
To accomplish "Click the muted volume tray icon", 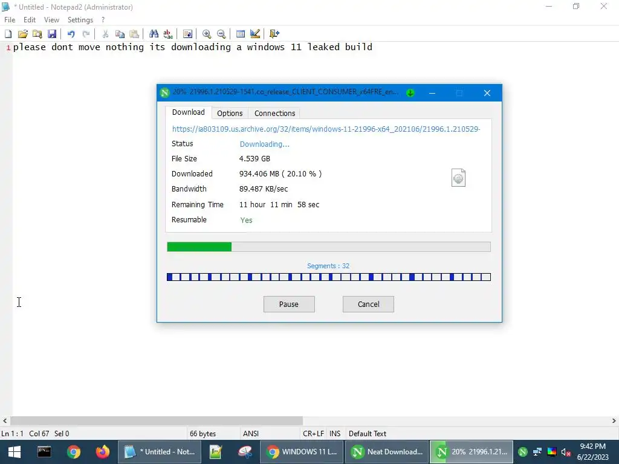I will click(x=566, y=452).
